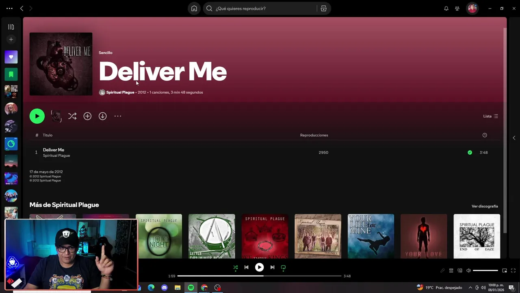
Task: Open the play queue icon
Action: click(451, 271)
